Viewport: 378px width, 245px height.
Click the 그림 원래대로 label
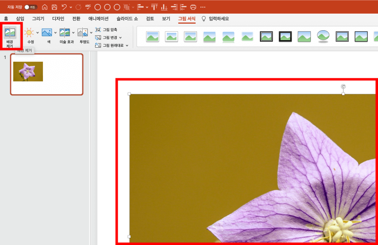tap(113, 45)
